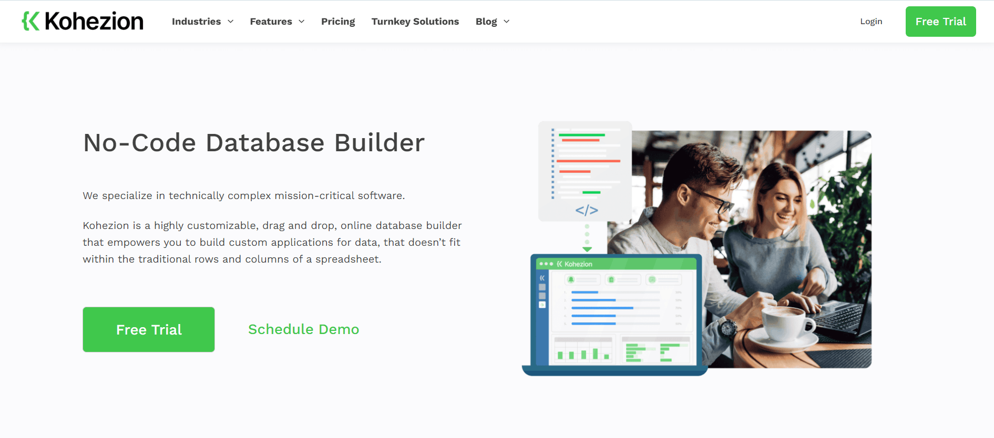Start the Free Trial from the large hero button

click(149, 329)
